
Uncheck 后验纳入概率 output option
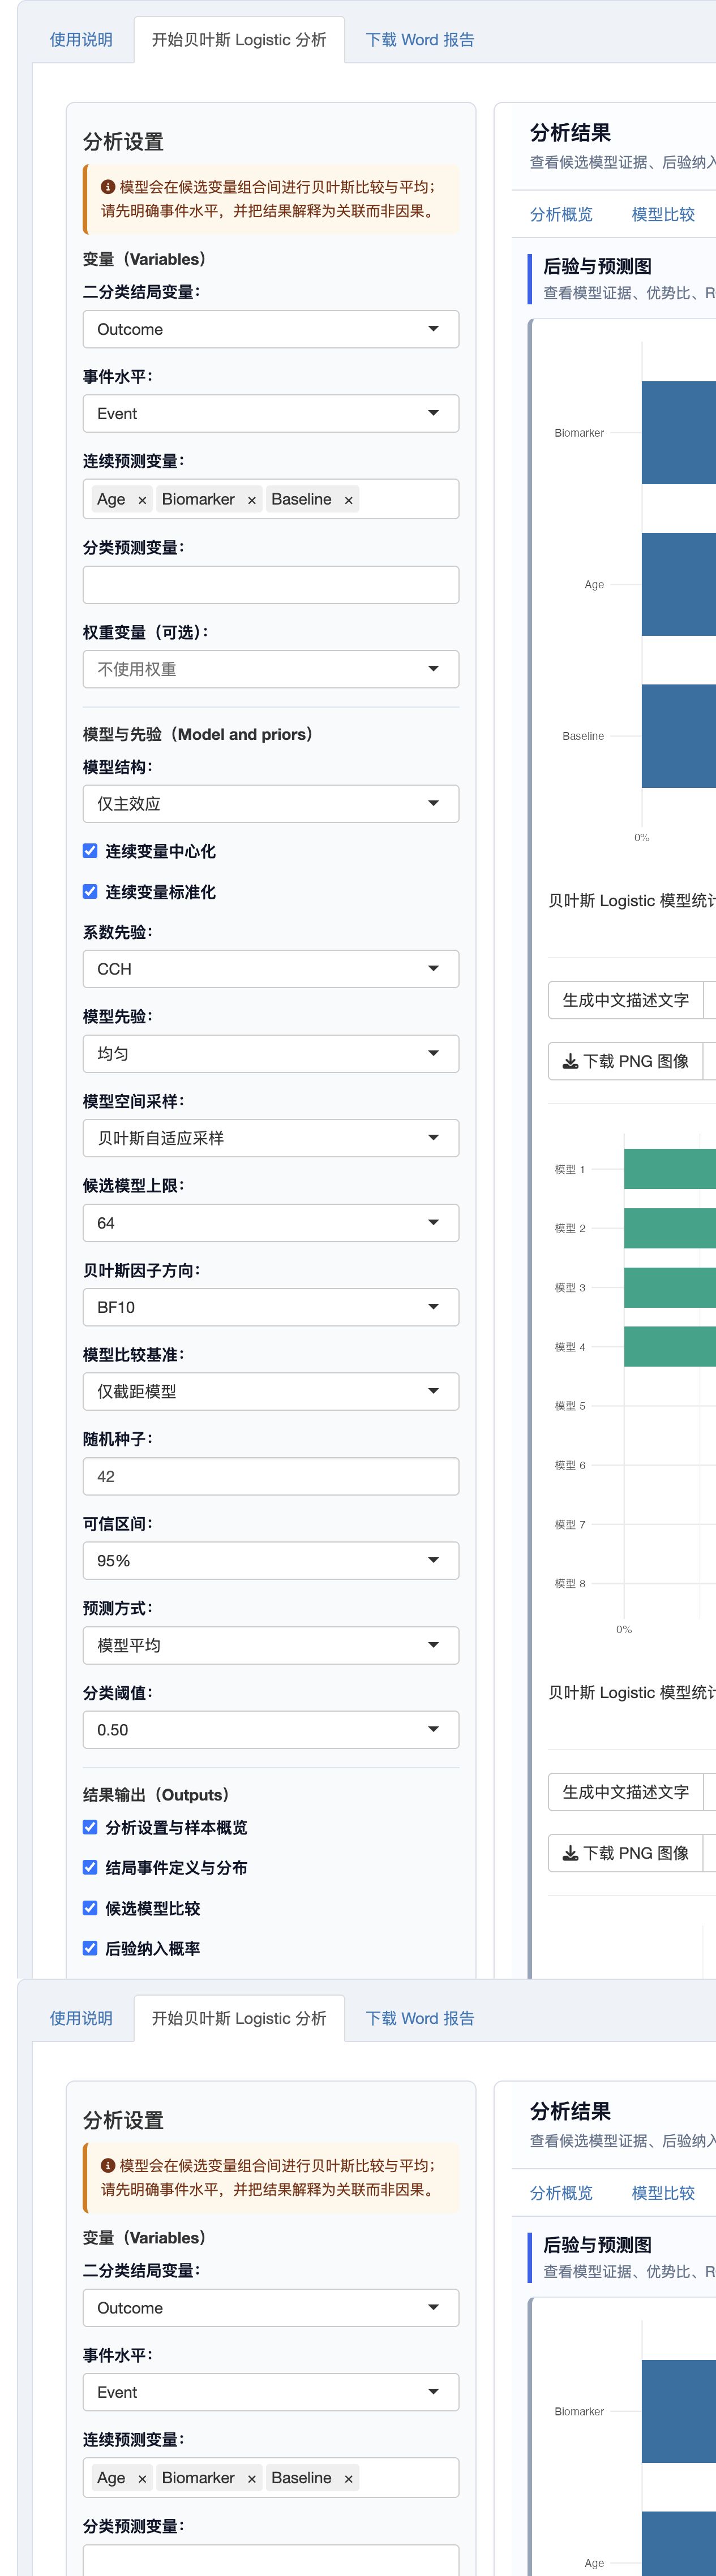point(90,1948)
